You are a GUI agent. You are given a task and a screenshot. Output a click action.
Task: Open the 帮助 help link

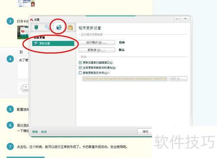pyautogui.click(x=35, y=132)
